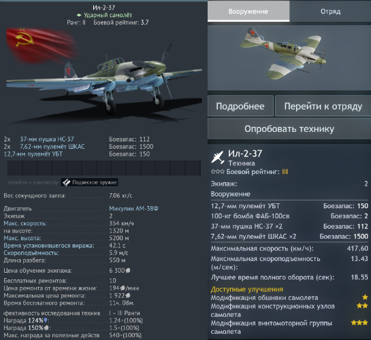Click the aircraft silhouette icon beside Ил-2-37

[218, 157]
